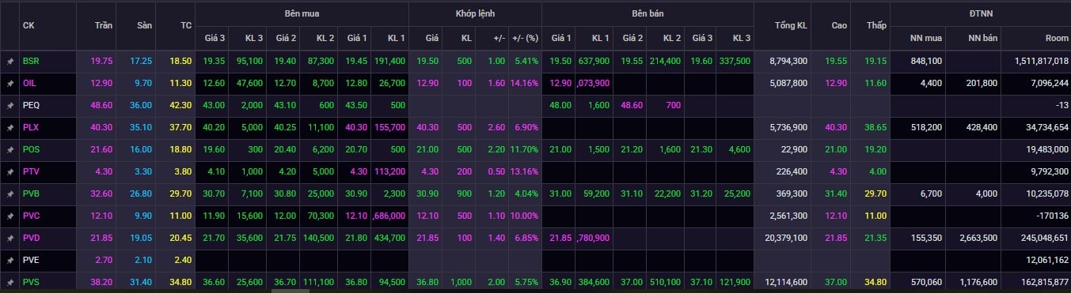Image resolution: width=1071 pixels, height=293 pixels.
Task: Select the ĐTNN column group header
Action: pyautogui.click(x=980, y=13)
